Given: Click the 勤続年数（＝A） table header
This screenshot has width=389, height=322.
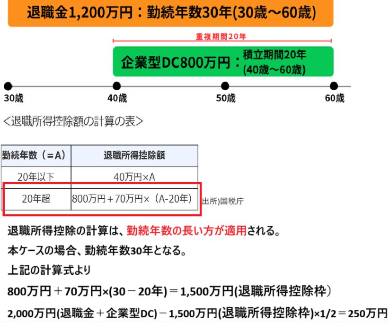Looking at the screenshot, I should [x=36, y=155].
